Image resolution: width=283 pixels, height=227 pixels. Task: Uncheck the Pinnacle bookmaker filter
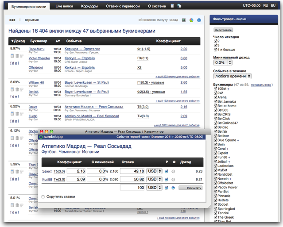[215, 196]
